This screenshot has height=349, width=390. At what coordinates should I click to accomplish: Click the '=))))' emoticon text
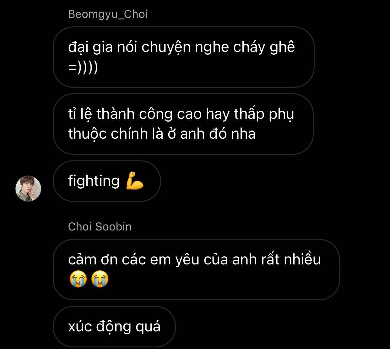tap(83, 67)
